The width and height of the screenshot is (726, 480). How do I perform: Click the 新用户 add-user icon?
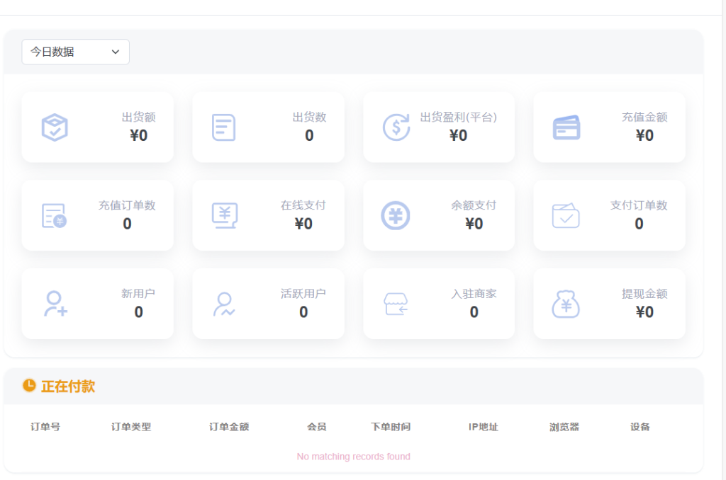[55, 304]
